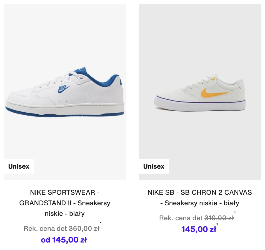The width and height of the screenshot is (265, 250).
Task: Click the Unisex badge on Grandstand II
Action: (19, 166)
